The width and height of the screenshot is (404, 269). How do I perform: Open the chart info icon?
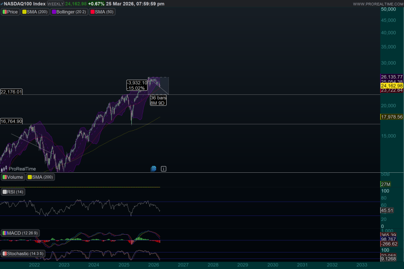pos(163,169)
